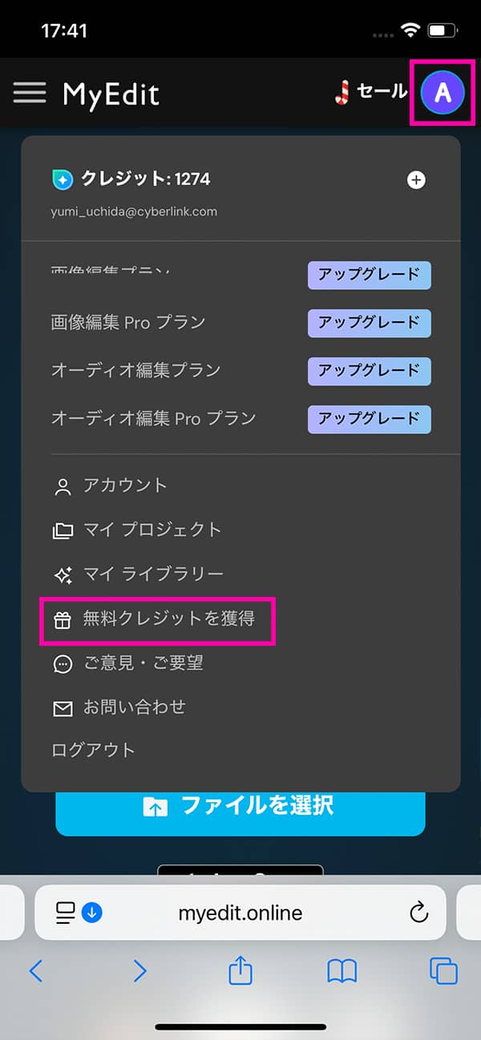481x1040 pixels.
Task: Select 無料クレジットを獲得 menu entry
Action: [x=158, y=618]
